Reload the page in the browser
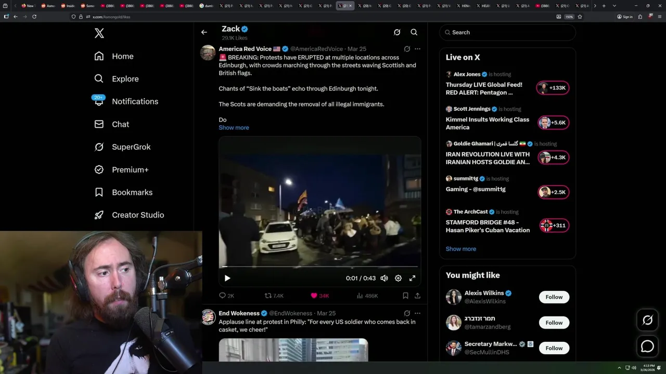The height and width of the screenshot is (374, 666). click(34, 17)
